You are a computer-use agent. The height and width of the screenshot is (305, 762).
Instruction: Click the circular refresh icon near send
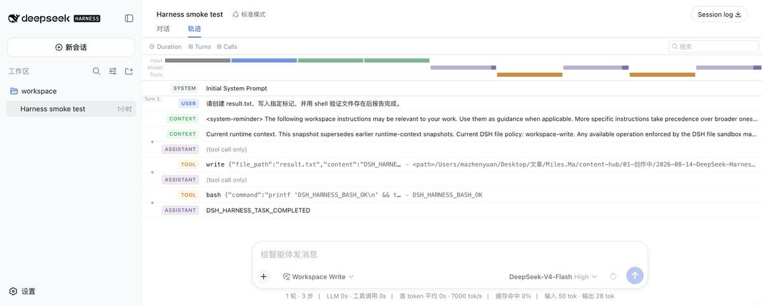613,276
